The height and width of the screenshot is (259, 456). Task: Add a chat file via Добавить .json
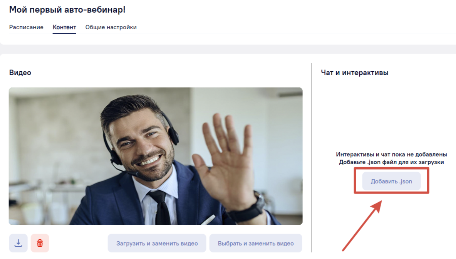tap(391, 181)
